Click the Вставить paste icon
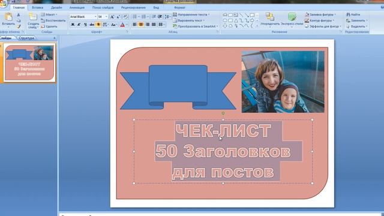This screenshot has height=216, width=384. click(8, 17)
